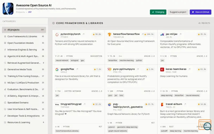Open View on GitHub button

(200, 12)
